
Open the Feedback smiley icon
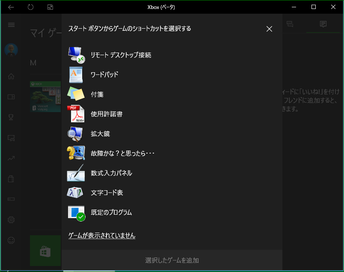coord(11,240)
